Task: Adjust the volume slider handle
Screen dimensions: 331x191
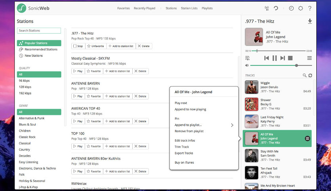Action: pyautogui.click(x=297, y=66)
